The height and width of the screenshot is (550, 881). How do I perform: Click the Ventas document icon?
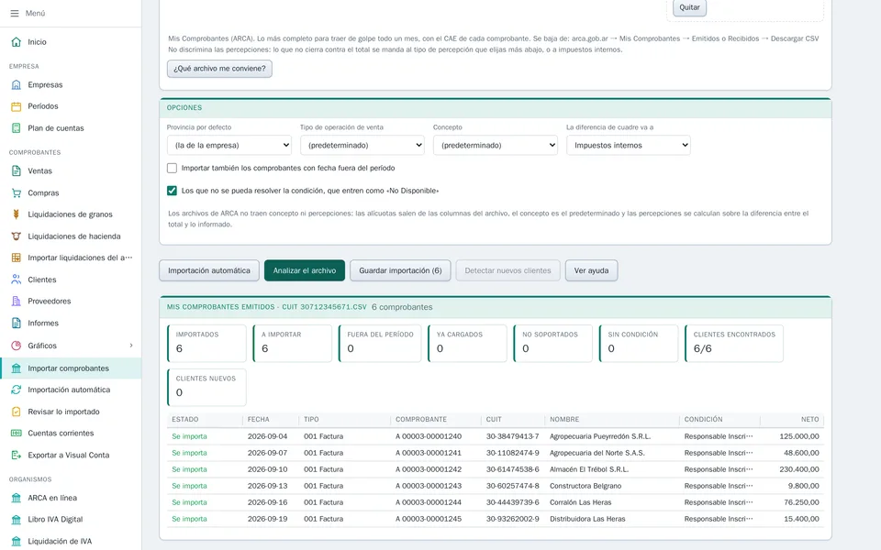click(17, 171)
